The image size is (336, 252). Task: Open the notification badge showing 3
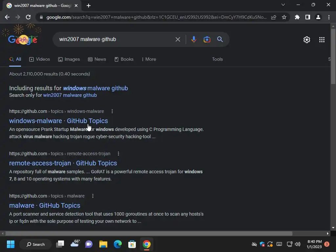(327, 244)
